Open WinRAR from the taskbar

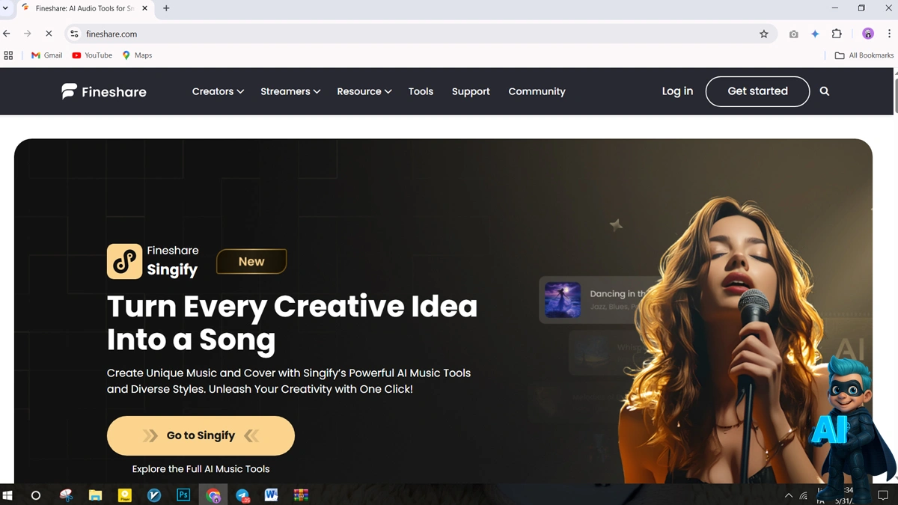click(301, 495)
